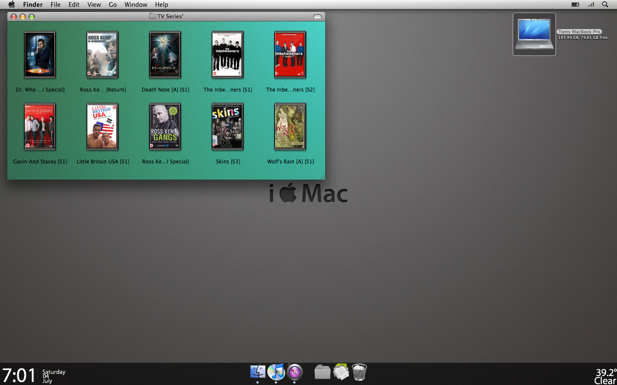
Task: Click the 'Ross Ke... [Return]' label
Action: (103, 90)
